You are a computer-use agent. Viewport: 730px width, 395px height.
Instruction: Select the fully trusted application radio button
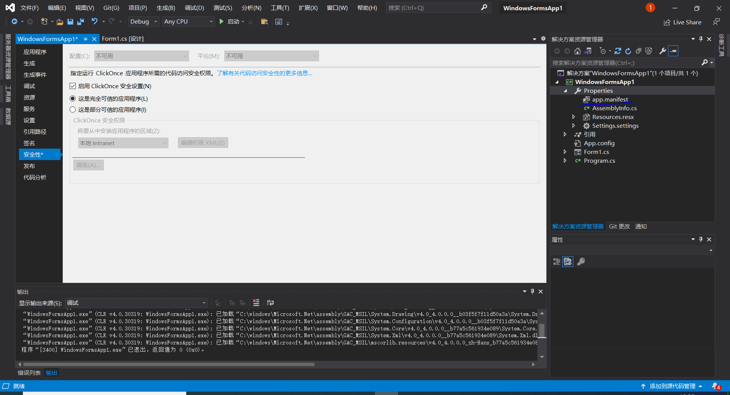point(73,98)
